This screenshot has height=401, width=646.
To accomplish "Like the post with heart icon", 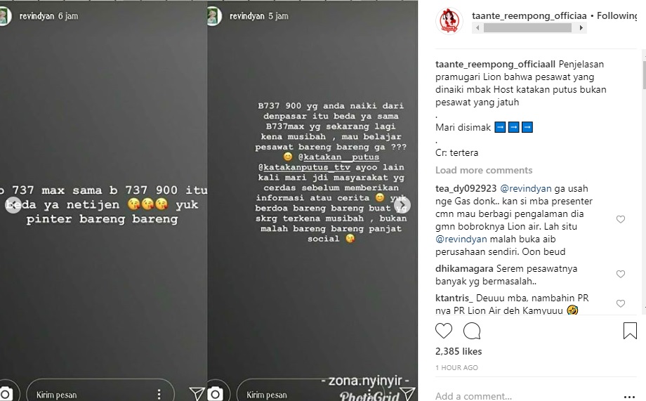I will pos(444,331).
